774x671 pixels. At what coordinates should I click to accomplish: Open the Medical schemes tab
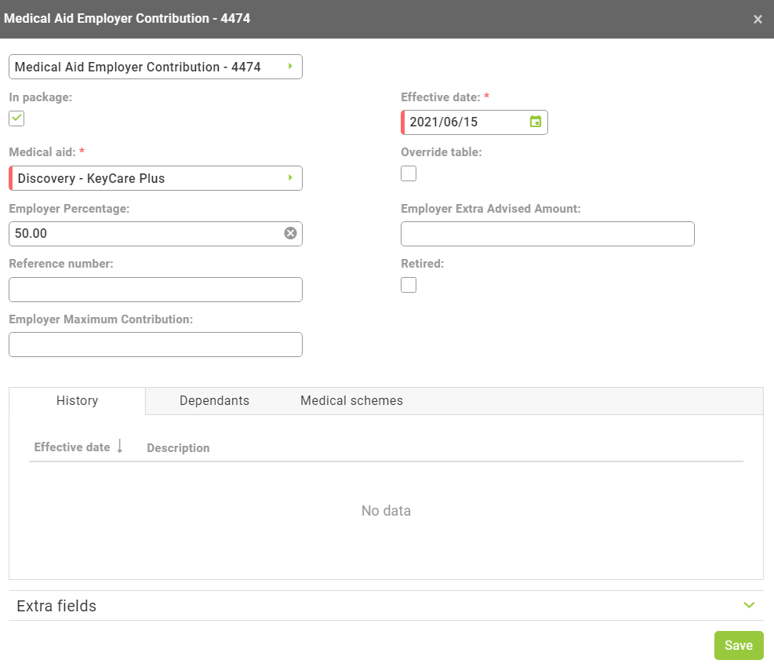click(351, 400)
